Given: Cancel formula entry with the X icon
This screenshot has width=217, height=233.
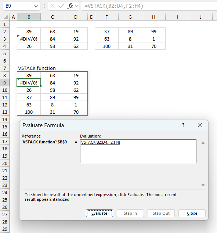Looking at the screenshot, I should 53,6.
